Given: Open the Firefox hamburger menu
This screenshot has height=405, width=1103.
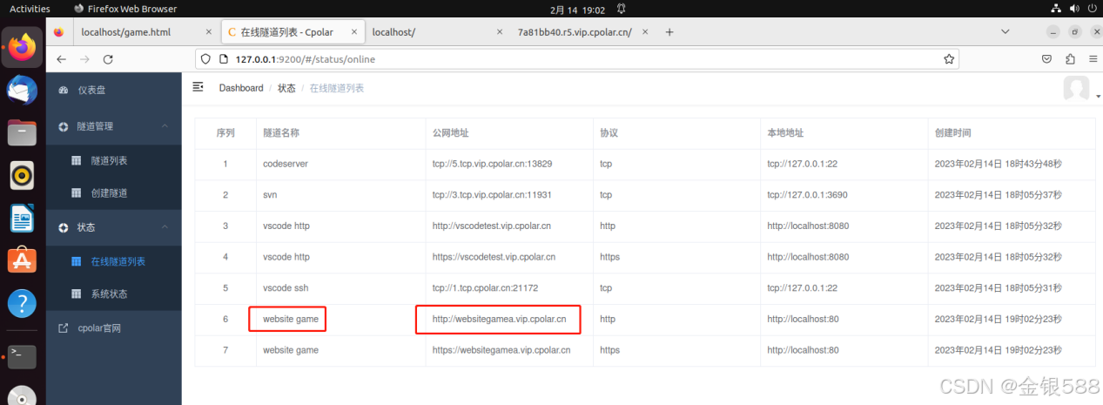Looking at the screenshot, I should click(1093, 59).
